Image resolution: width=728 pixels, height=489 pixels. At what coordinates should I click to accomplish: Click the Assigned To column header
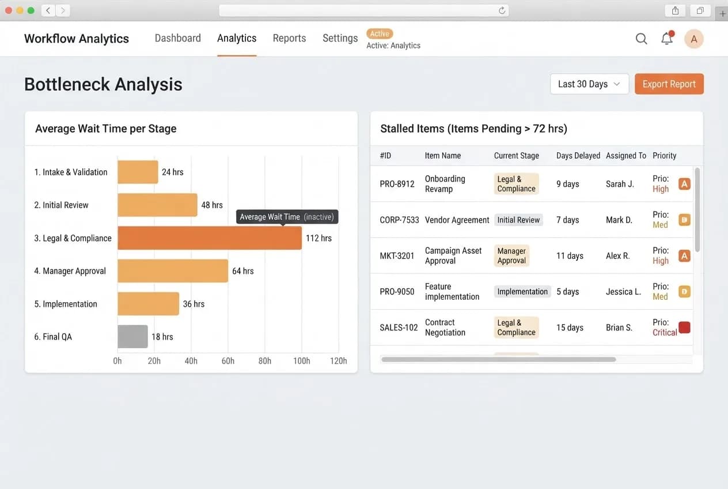point(626,156)
